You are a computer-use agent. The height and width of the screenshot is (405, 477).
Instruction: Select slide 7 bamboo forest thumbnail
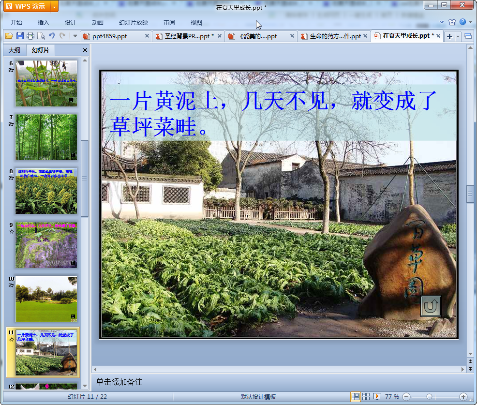46,137
